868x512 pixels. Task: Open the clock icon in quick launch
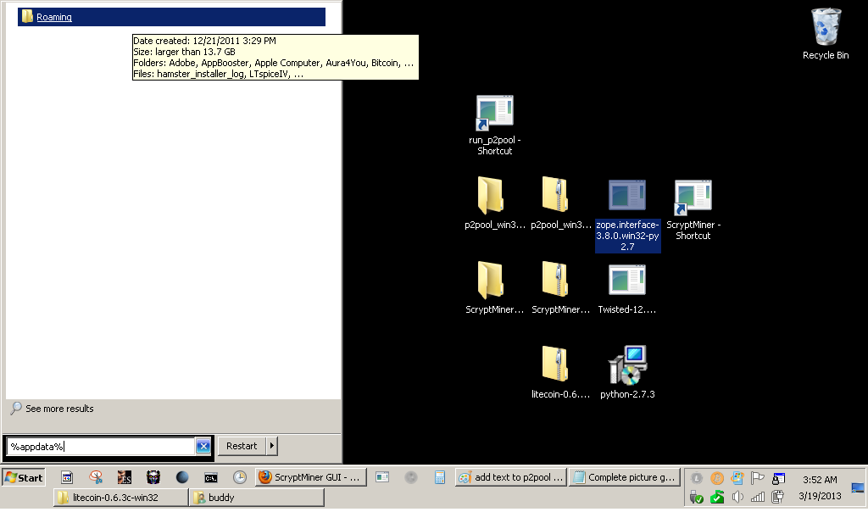click(240, 477)
